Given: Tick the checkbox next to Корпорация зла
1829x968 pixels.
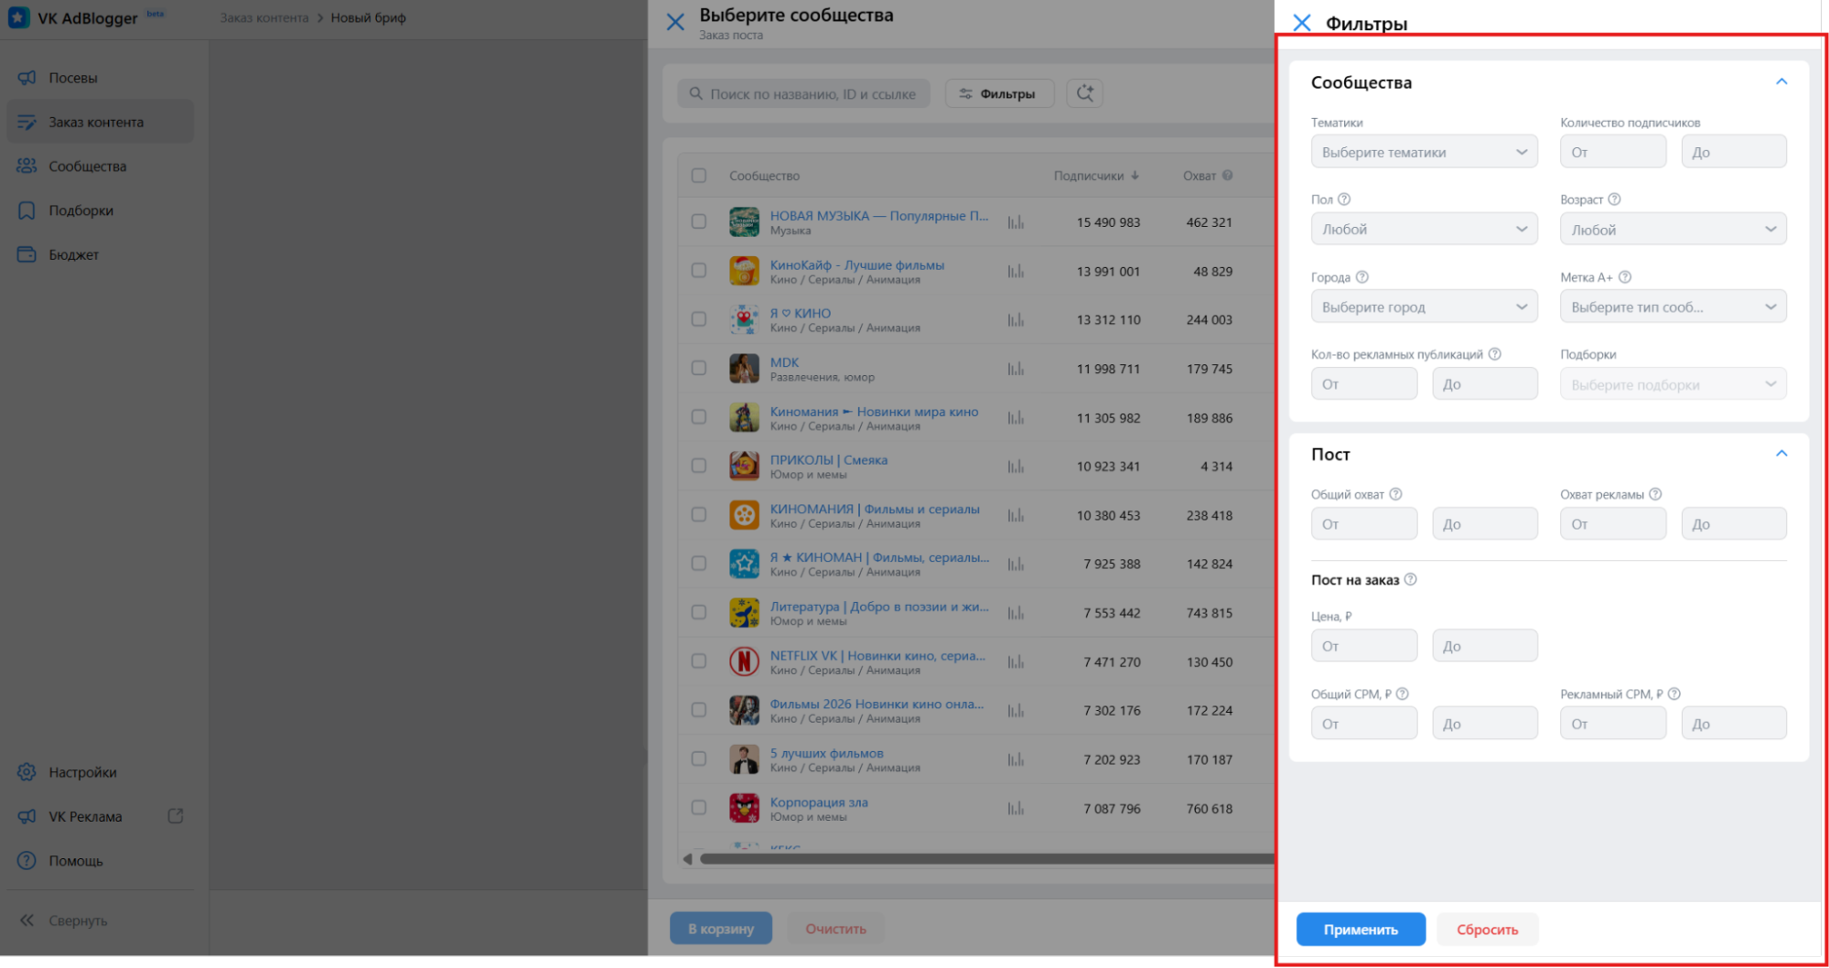Looking at the screenshot, I should (699, 808).
